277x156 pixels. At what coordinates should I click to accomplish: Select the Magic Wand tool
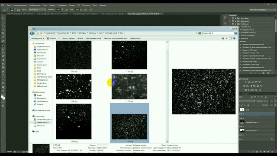(x=3, y=29)
